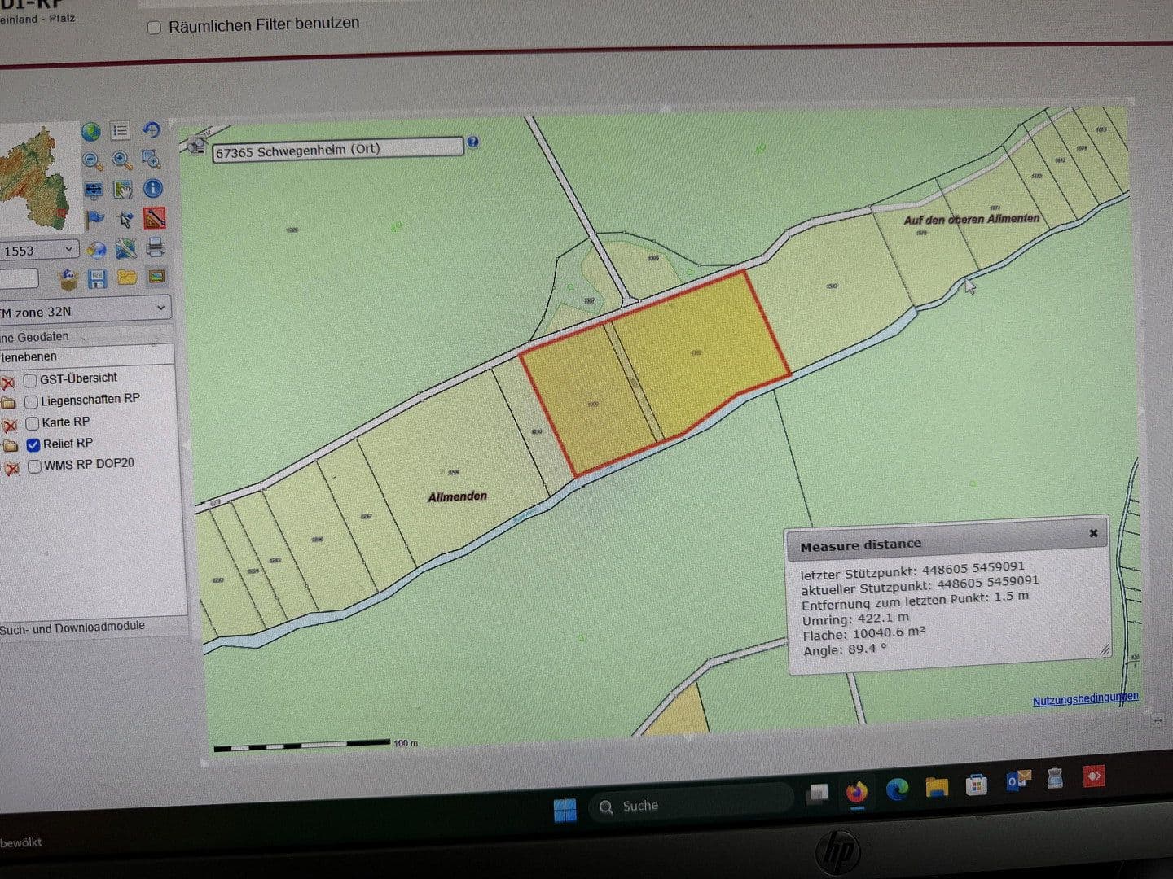Open the Such- und Downloadmodule section

point(94,626)
